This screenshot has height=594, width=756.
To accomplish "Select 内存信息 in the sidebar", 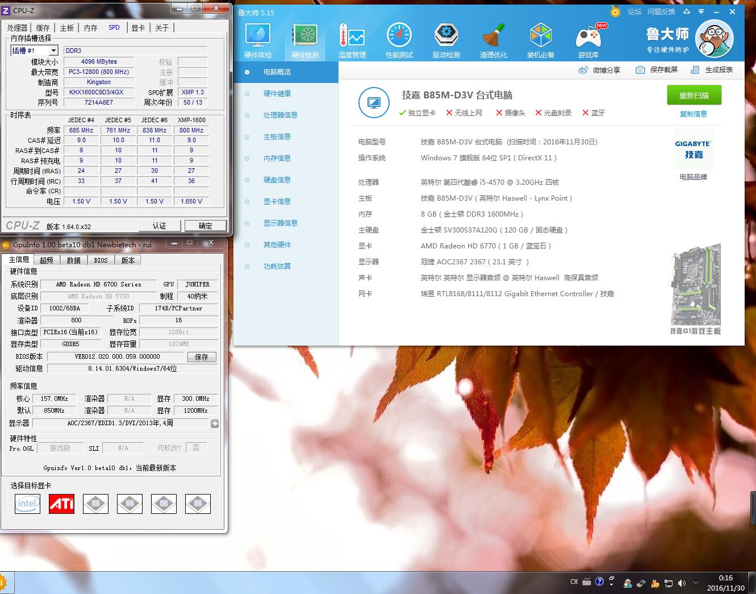I will pyautogui.click(x=286, y=159).
